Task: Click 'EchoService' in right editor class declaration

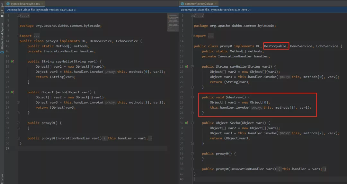Action: [x=327, y=46]
